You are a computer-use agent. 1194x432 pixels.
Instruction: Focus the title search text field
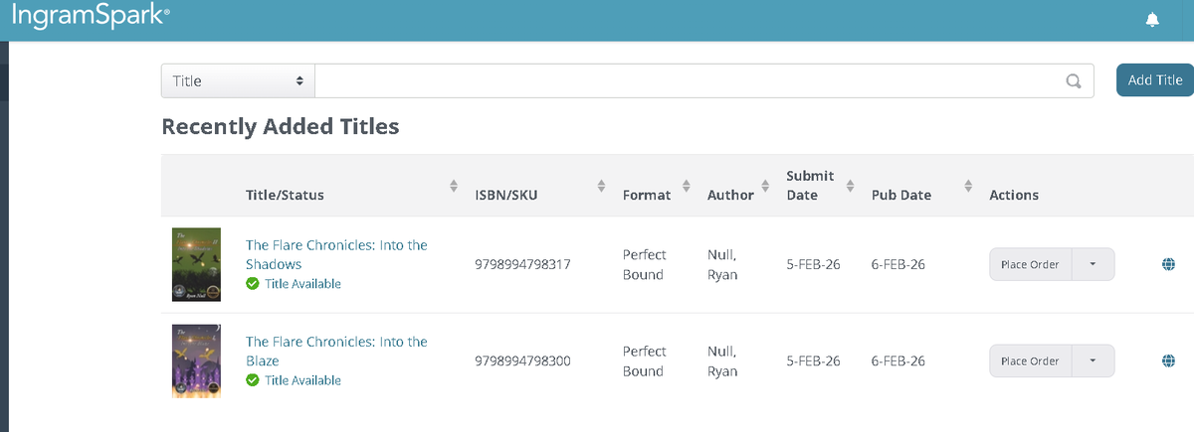(x=703, y=81)
